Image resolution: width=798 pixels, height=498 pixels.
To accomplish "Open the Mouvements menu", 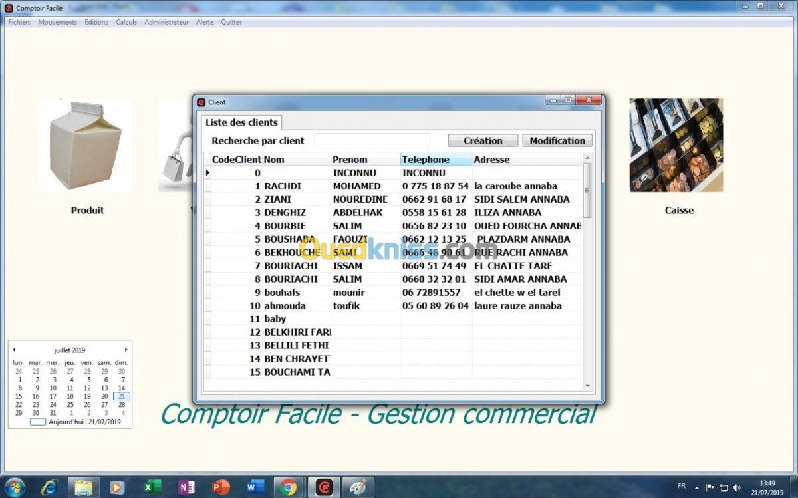I will tap(58, 22).
